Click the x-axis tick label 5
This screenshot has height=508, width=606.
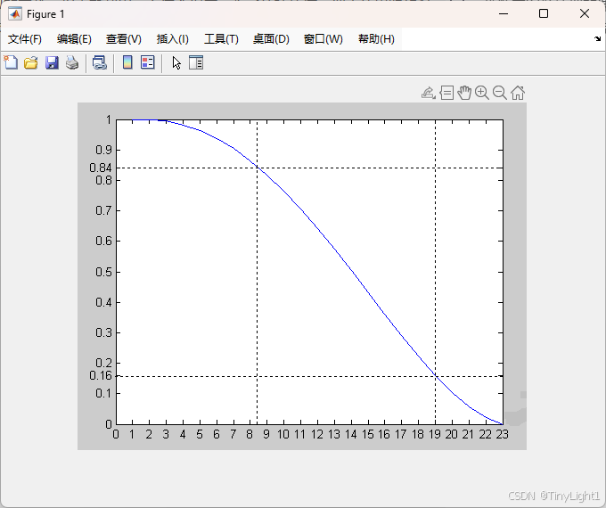(x=200, y=435)
